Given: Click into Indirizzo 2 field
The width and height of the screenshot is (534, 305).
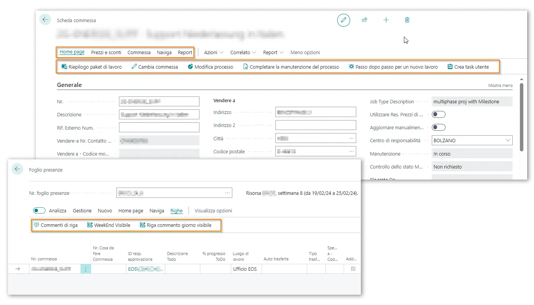Looking at the screenshot, I should (315, 125).
